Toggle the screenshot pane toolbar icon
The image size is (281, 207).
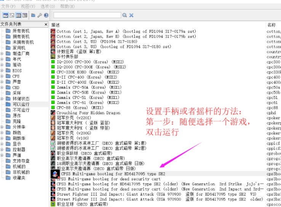click(x=12, y=15)
